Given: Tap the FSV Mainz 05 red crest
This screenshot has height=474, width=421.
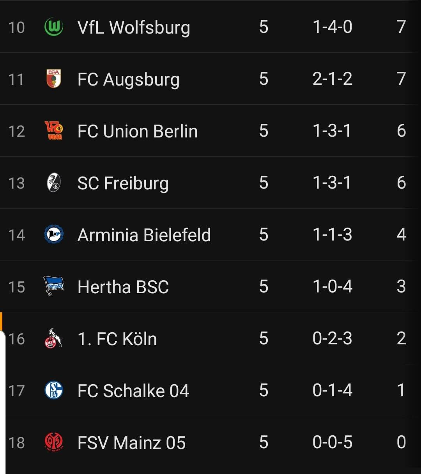Looking at the screenshot, I should tap(54, 442).
